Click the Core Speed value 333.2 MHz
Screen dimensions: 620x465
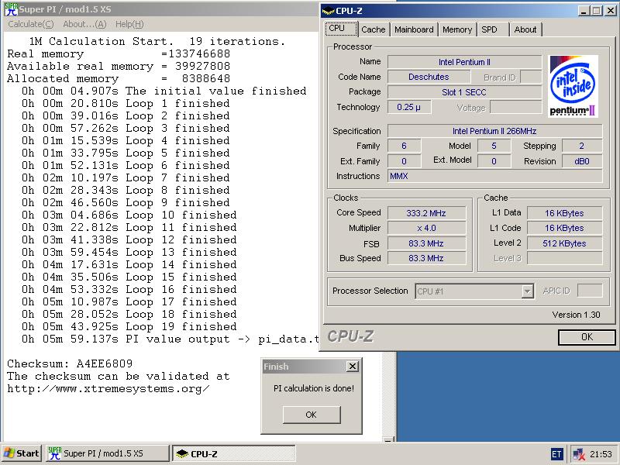426,213
